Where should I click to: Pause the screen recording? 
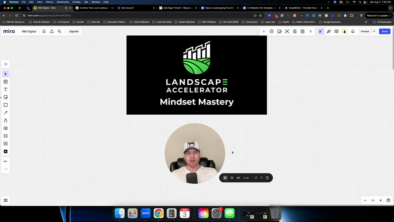click(x=231, y=178)
